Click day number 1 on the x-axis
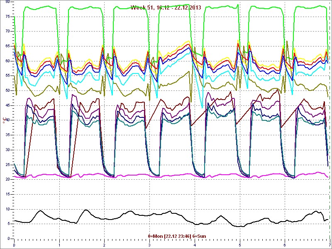The width and height of the screenshot is (332, 249). click(x=59, y=245)
